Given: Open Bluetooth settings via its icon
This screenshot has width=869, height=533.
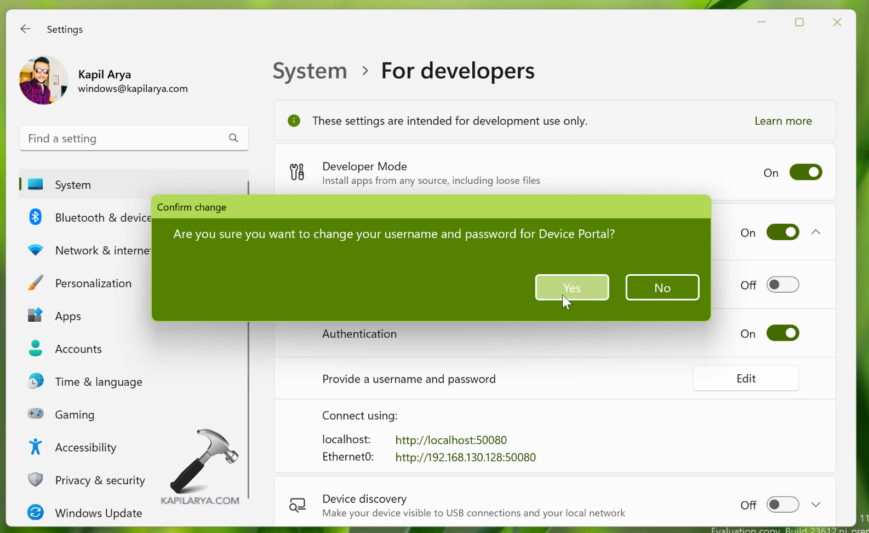Looking at the screenshot, I should tap(36, 217).
